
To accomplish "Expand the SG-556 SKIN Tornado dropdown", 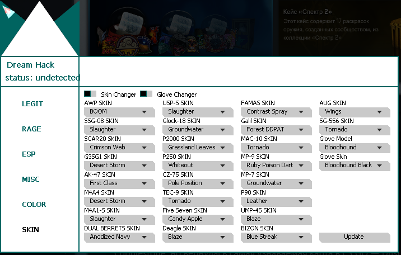I will pyautogui.click(x=355, y=130).
